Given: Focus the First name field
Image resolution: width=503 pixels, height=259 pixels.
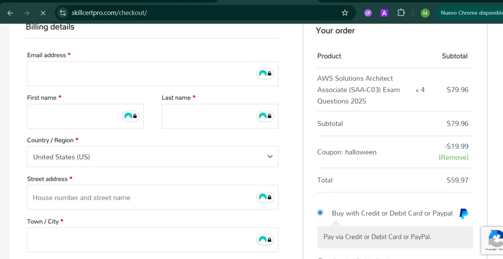Looking at the screenshot, I should coord(86,116).
